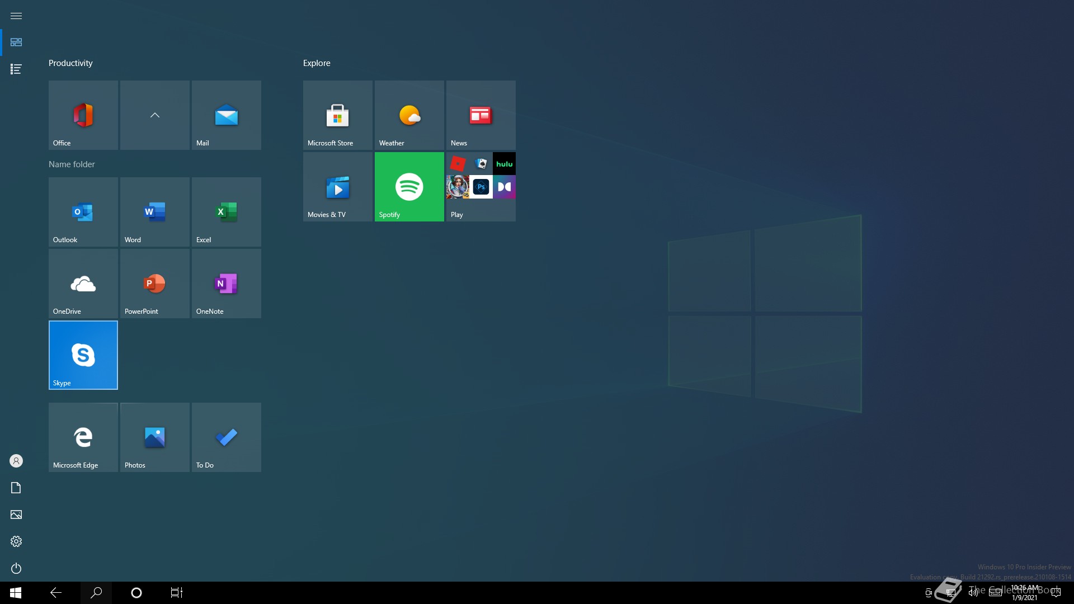
Task: Collapse the open folder with chevron tile
Action: click(154, 115)
